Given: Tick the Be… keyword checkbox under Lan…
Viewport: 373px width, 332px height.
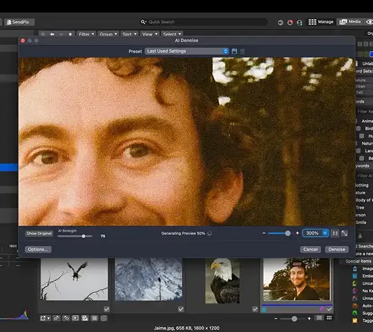Looking at the screenshot, I should tap(362, 158).
